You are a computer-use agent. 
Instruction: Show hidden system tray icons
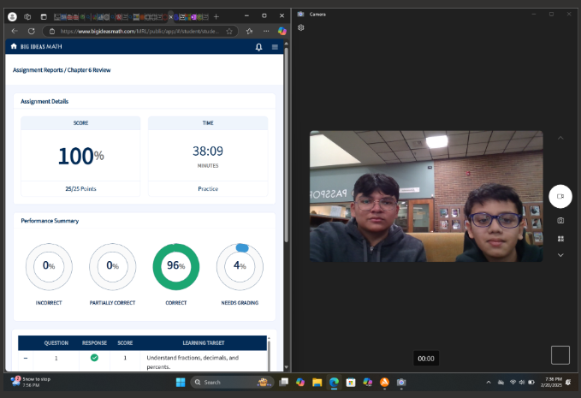(x=489, y=382)
